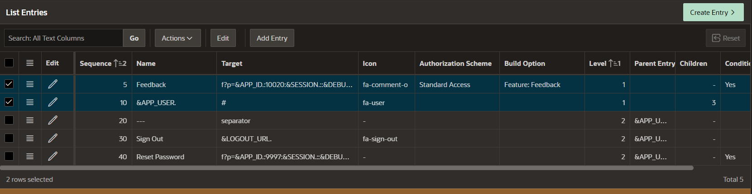Open row actions menu for Feedback
Screen dimensions: 752x194
pyautogui.click(x=30, y=84)
